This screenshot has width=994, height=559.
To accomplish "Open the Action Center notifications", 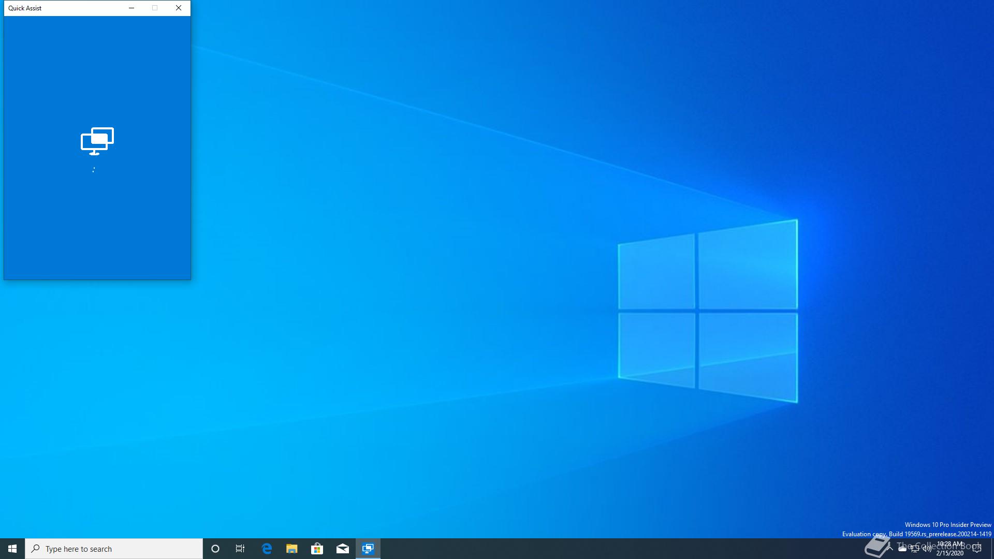I will click(x=977, y=549).
